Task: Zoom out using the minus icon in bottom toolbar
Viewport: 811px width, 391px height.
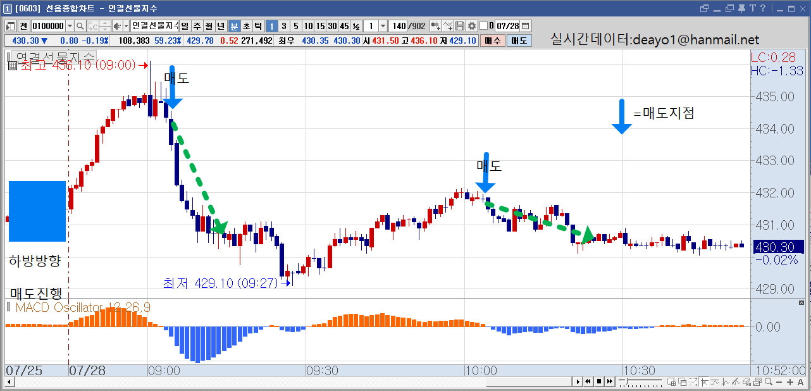Action: 779,382
